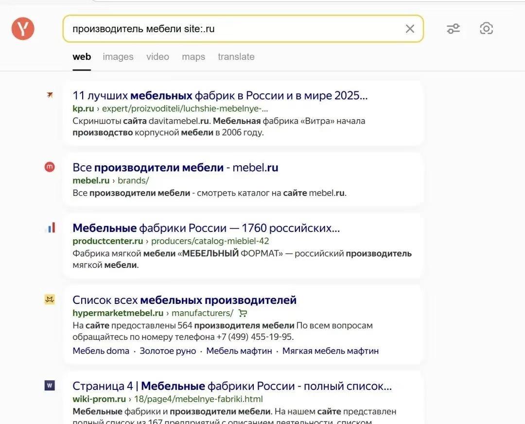Click the Yandex logo icon
The image size is (525, 424).
point(23,29)
